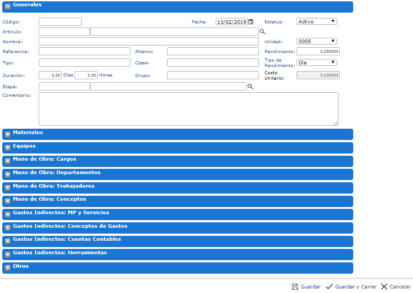413x293 pixels.
Task: Click into the Nombre text field
Action: [x=148, y=41]
